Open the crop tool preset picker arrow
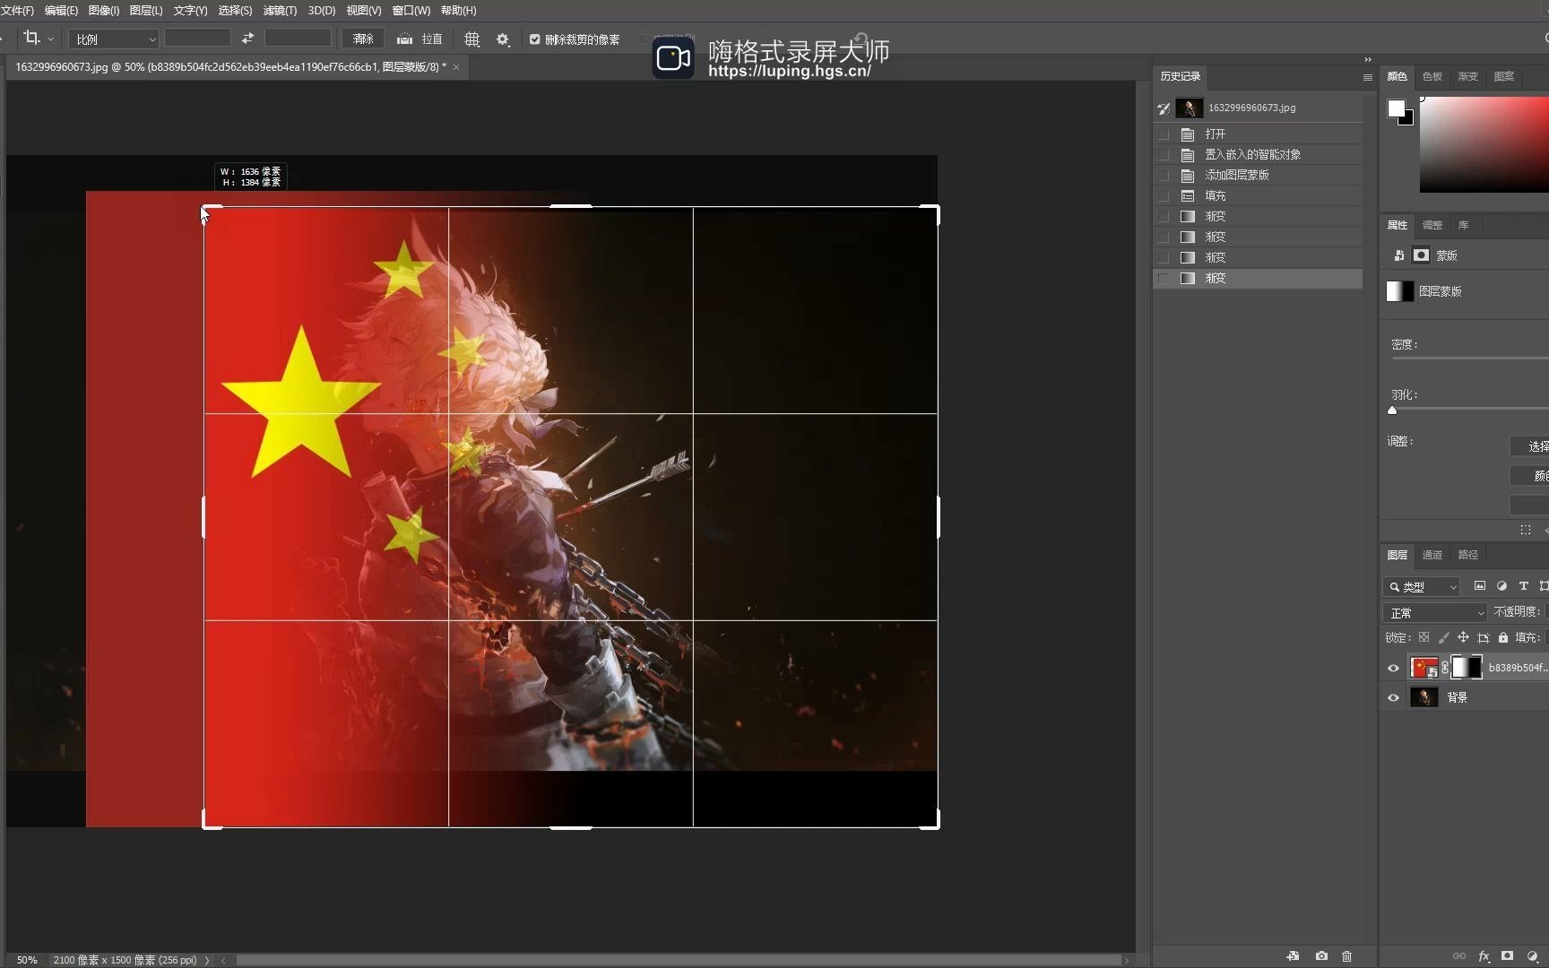Screen dimensions: 1549x968 point(50,39)
